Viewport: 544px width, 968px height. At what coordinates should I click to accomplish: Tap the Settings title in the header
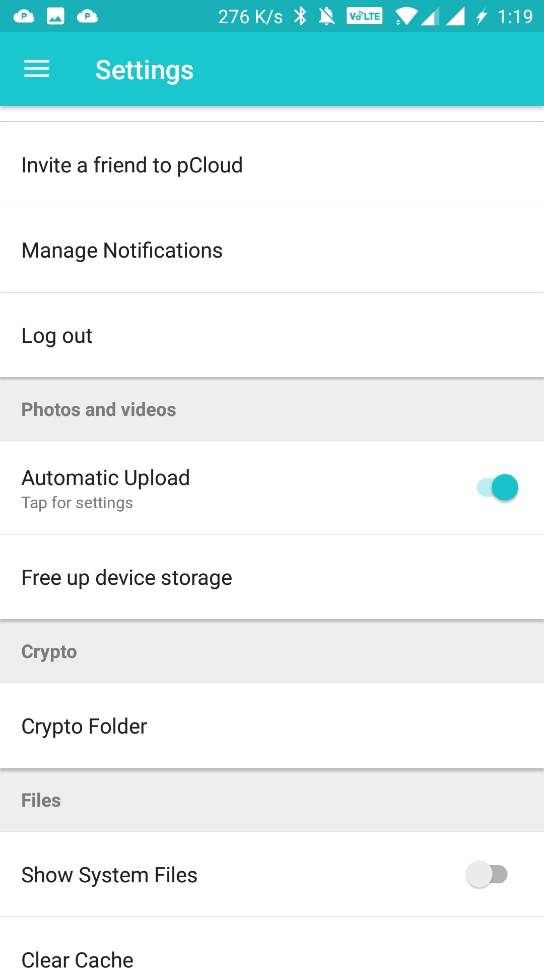pos(145,70)
